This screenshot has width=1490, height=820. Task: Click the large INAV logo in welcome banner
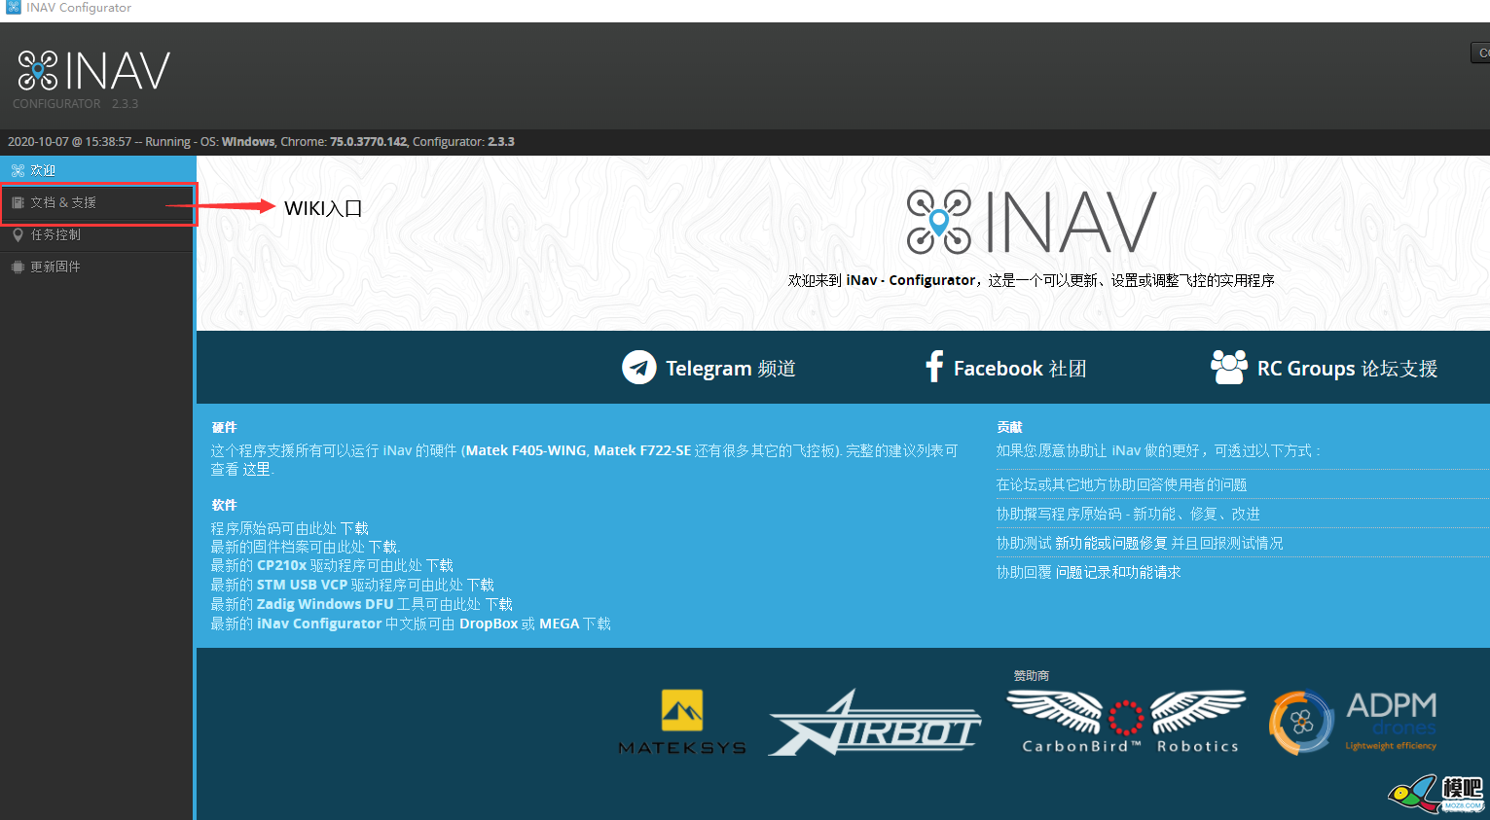point(1032,222)
